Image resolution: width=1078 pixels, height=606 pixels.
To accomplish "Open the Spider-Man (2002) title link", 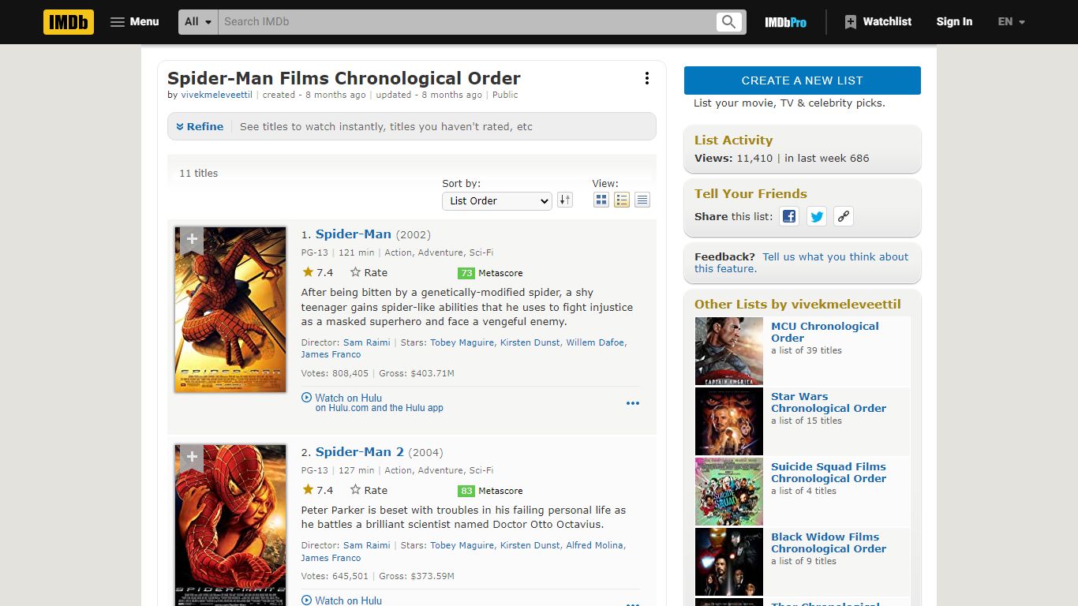I will tap(354, 234).
